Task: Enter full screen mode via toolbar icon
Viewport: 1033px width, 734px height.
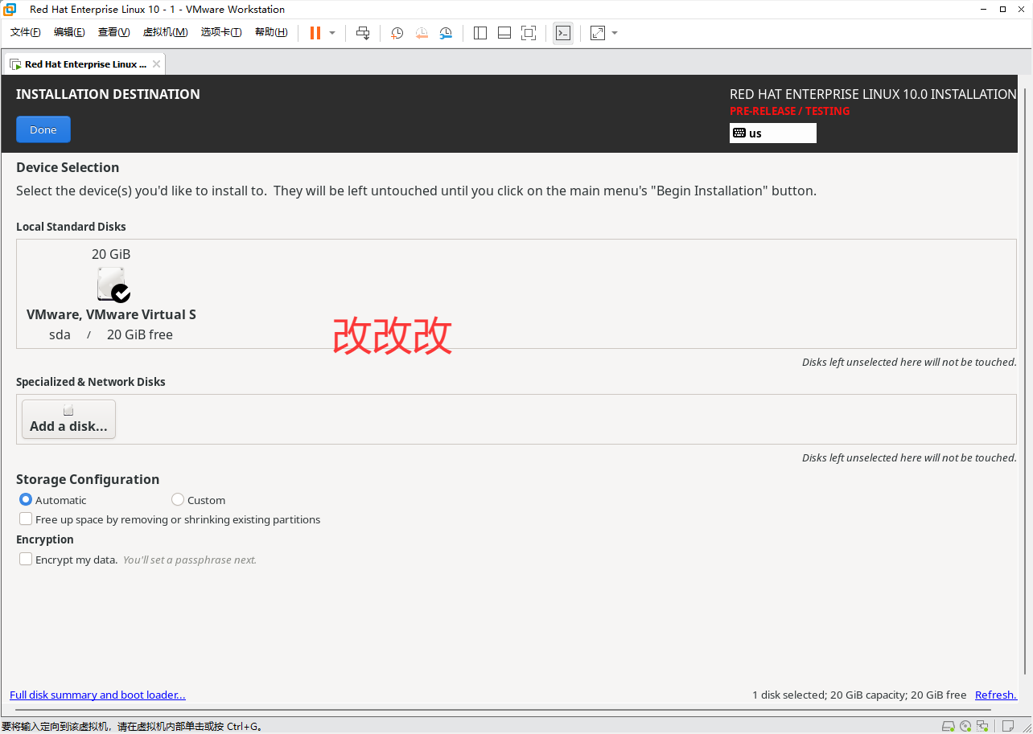Action: coord(529,33)
